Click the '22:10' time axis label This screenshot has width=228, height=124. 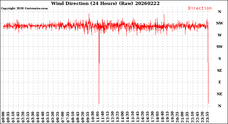192,117
